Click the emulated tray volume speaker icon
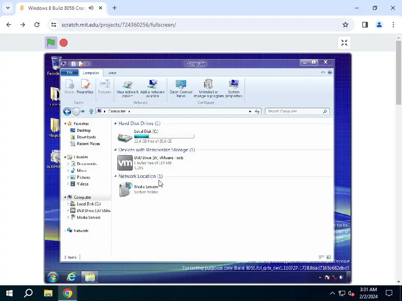This screenshot has height=301, width=402. click(342, 277)
